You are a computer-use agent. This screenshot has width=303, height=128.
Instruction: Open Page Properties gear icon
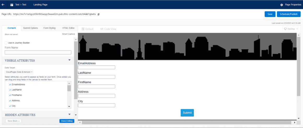click(x=282, y=5)
